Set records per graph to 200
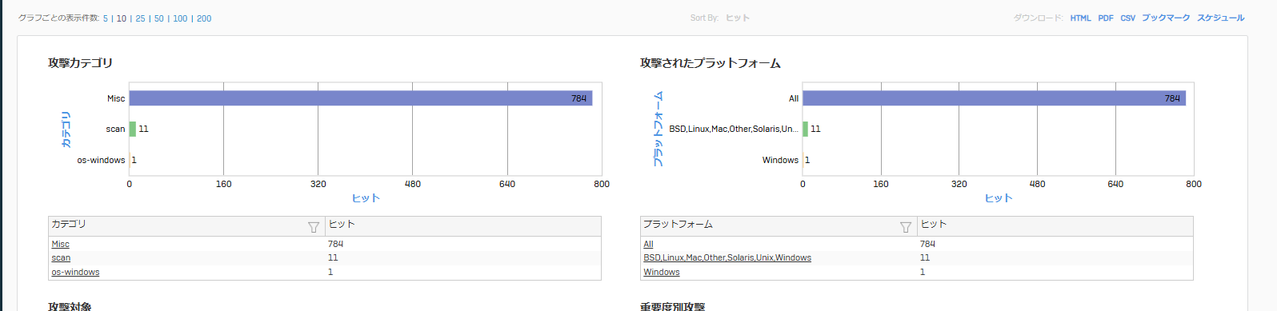This screenshot has height=311, width=1277. 204,18
